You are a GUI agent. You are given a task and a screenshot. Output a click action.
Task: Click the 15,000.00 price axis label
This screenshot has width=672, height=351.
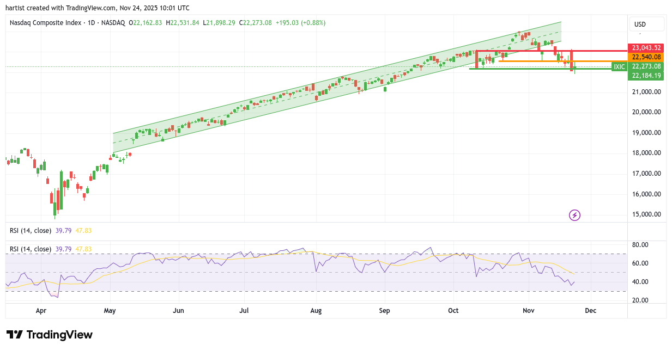click(x=646, y=214)
